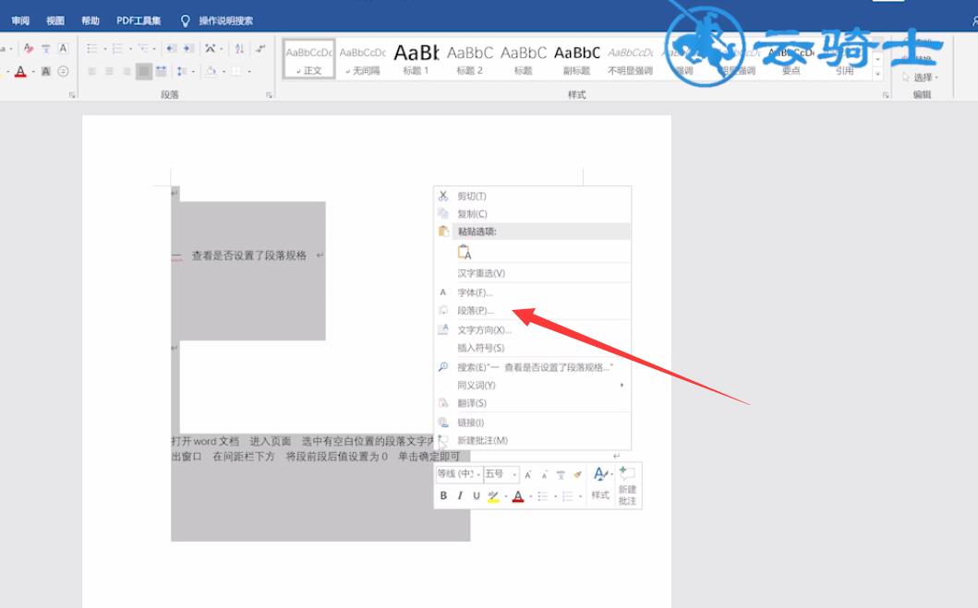
Task: Click Shrink Font icon in mini toolbar
Action: [545, 475]
